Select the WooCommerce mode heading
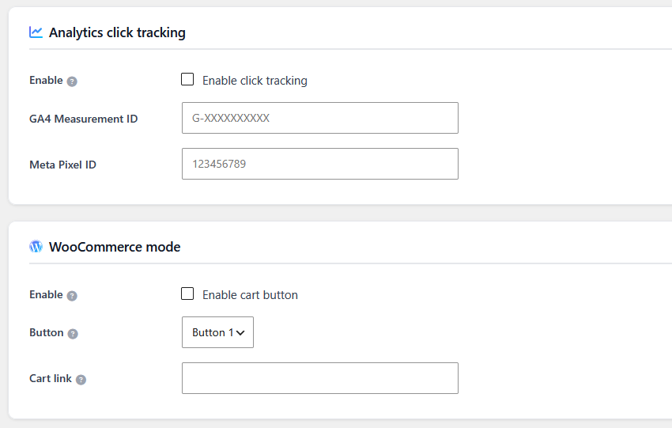This screenshot has height=428, width=672. tap(115, 247)
